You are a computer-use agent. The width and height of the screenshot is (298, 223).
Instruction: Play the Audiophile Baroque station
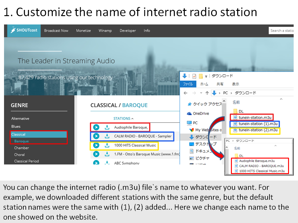[x=96, y=127]
